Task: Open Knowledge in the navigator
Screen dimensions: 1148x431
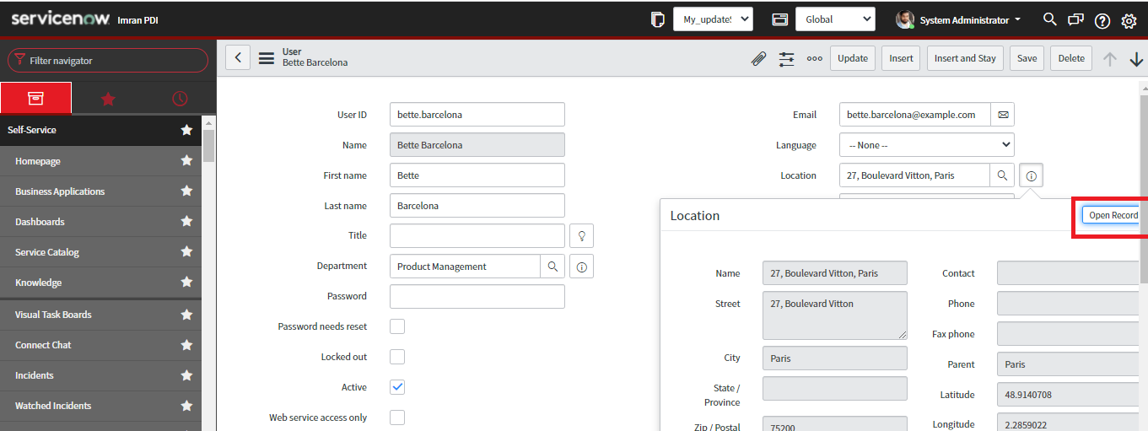Action: pyautogui.click(x=38, y=283)
